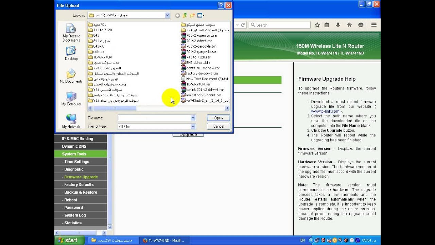Click the EN language indicator in taskbar
Viewport: 435px width, 245px height.
click(302, 240)
